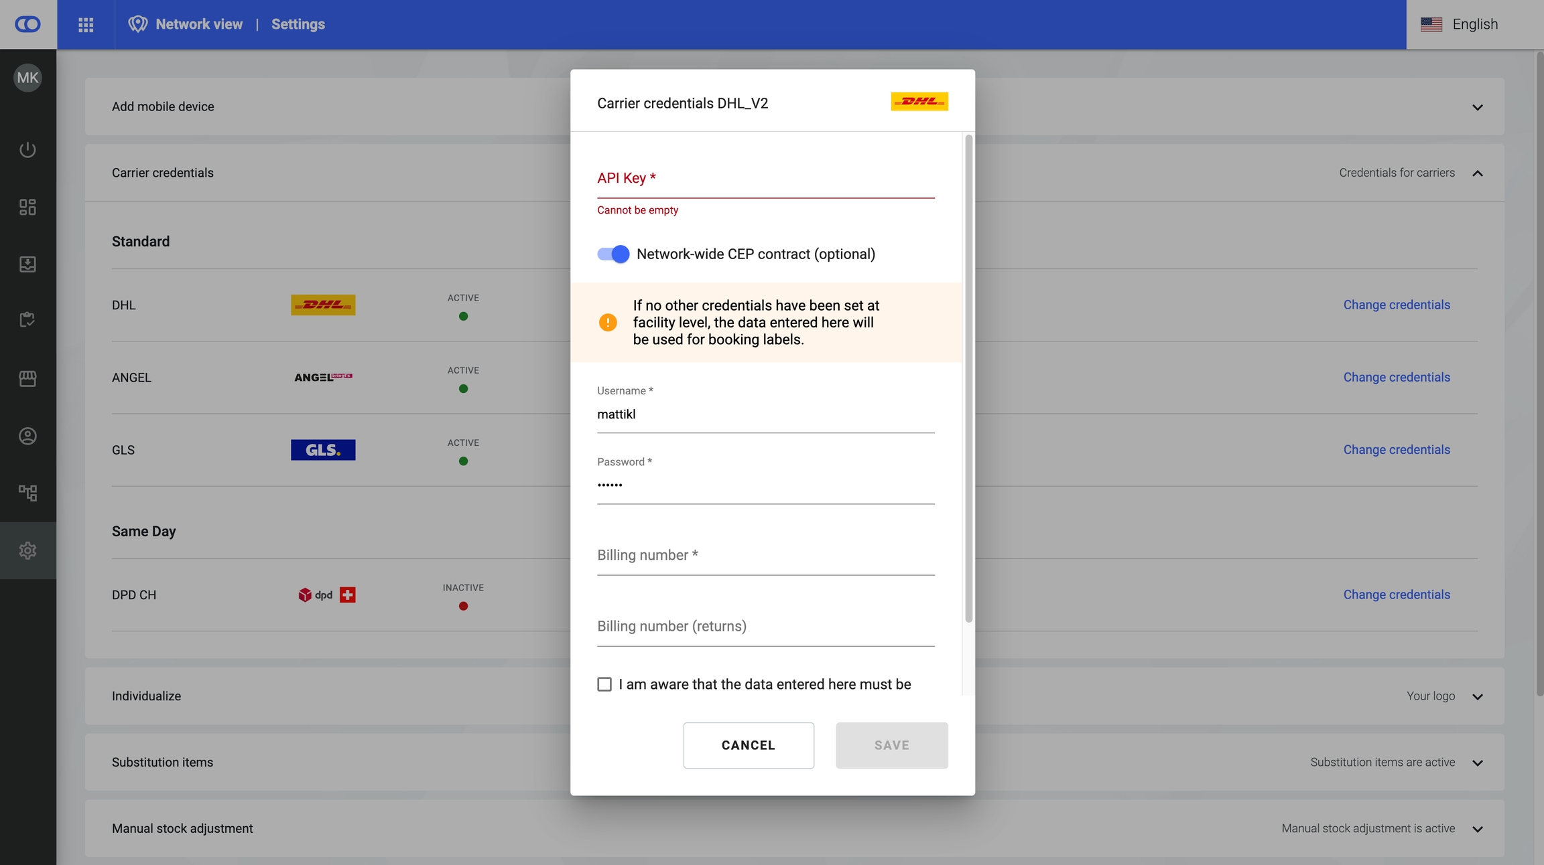Check the 'I am aware' checkbox
1544x865 pixels.
(604, 684)
